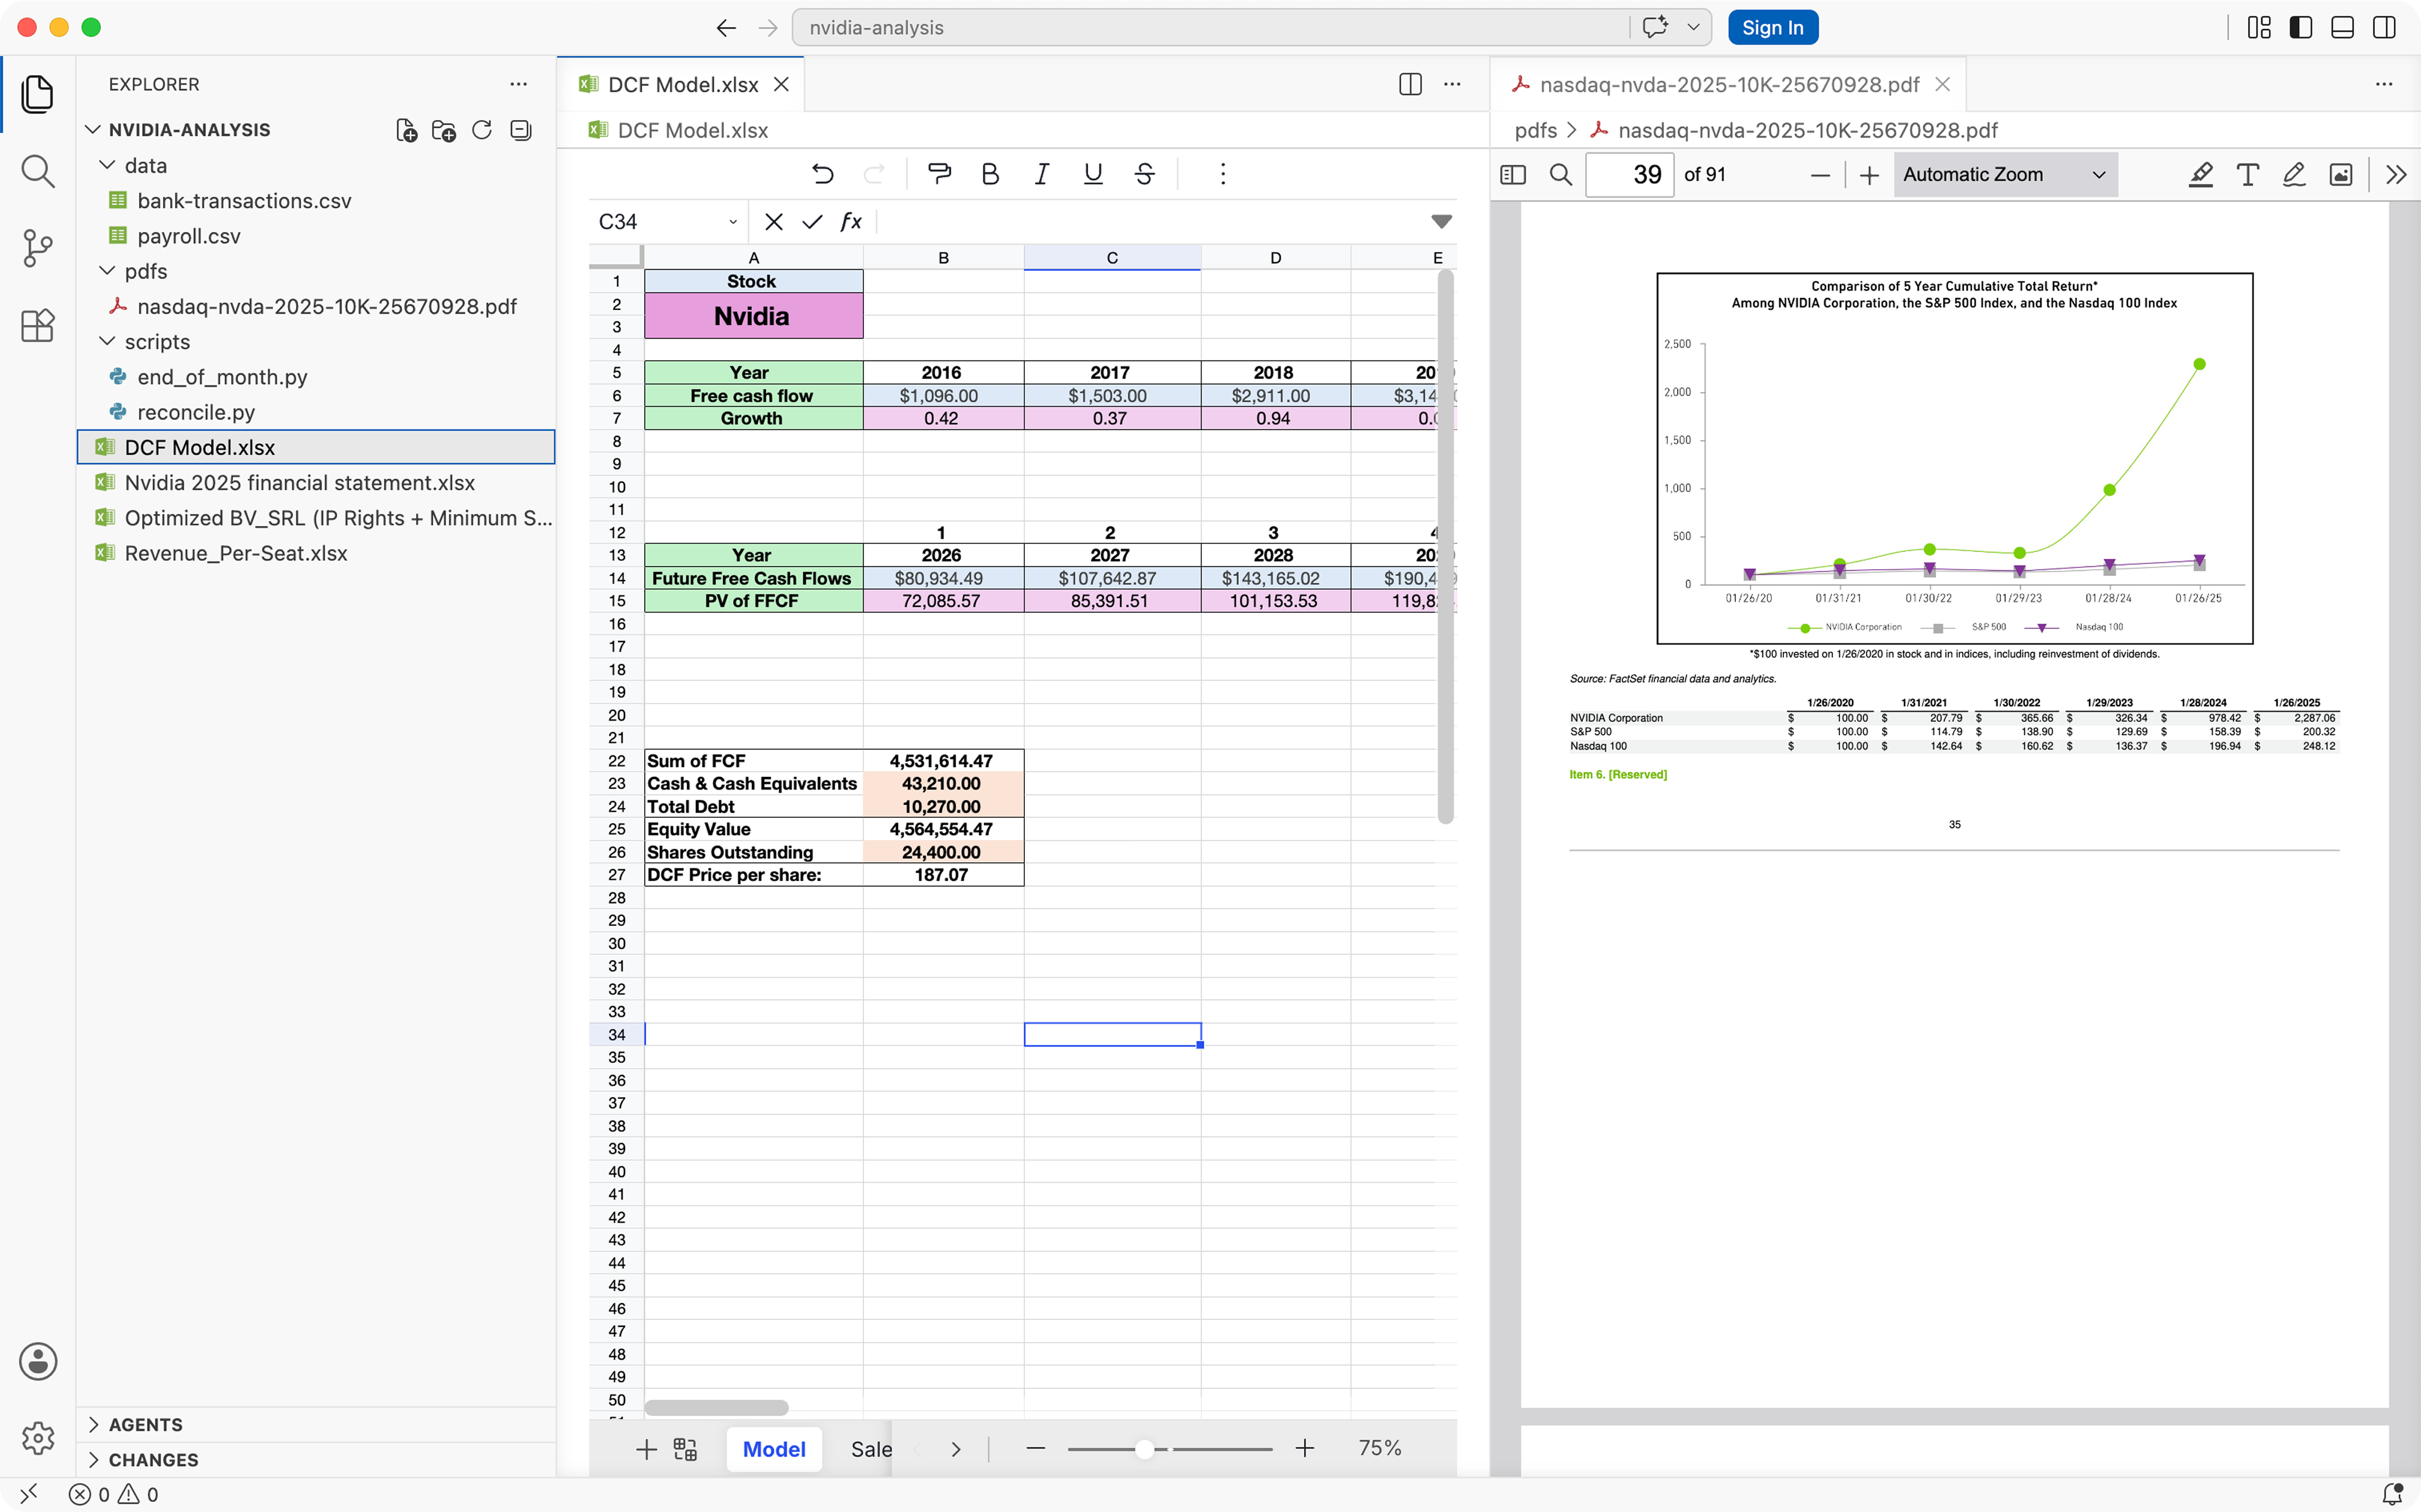The image size is (2421, 1512).
Task: Switch to the Model sheet tab
Action: 774,1449
